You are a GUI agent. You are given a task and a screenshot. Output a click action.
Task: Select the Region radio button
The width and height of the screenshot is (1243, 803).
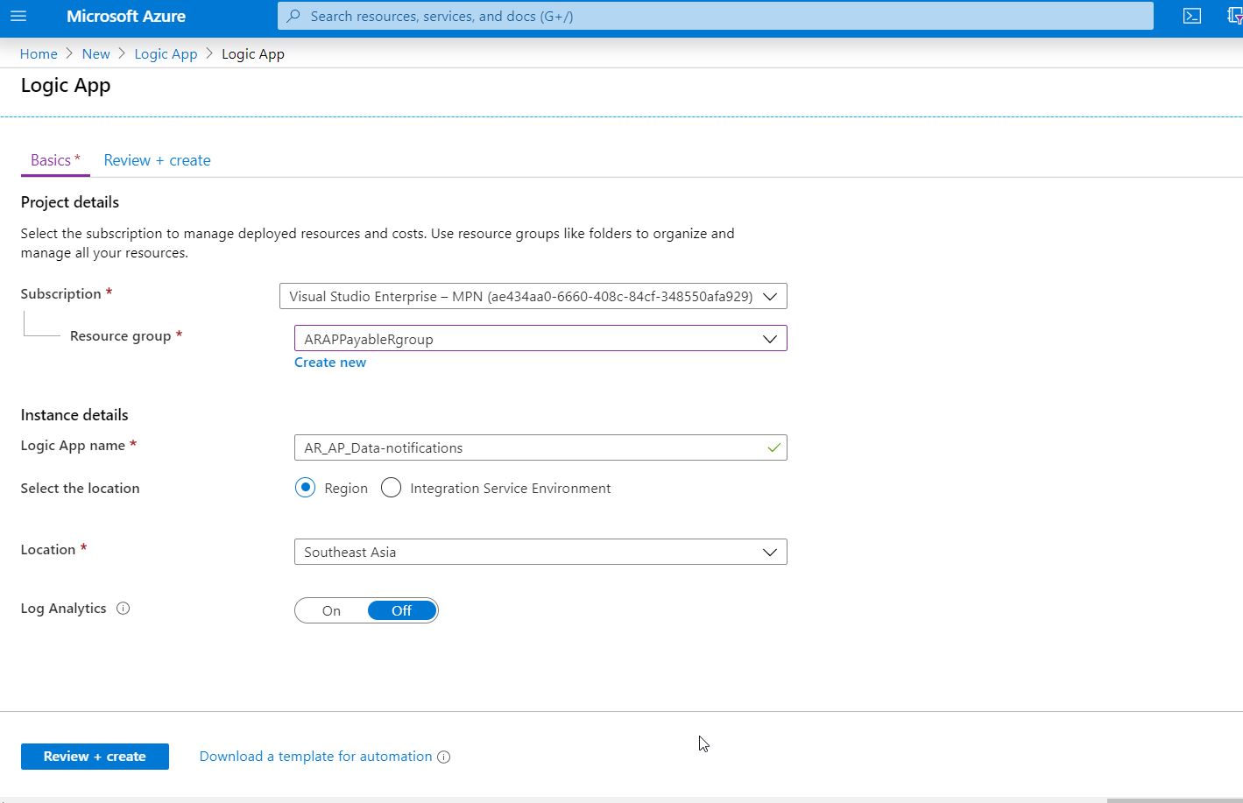tap(305, 488)
